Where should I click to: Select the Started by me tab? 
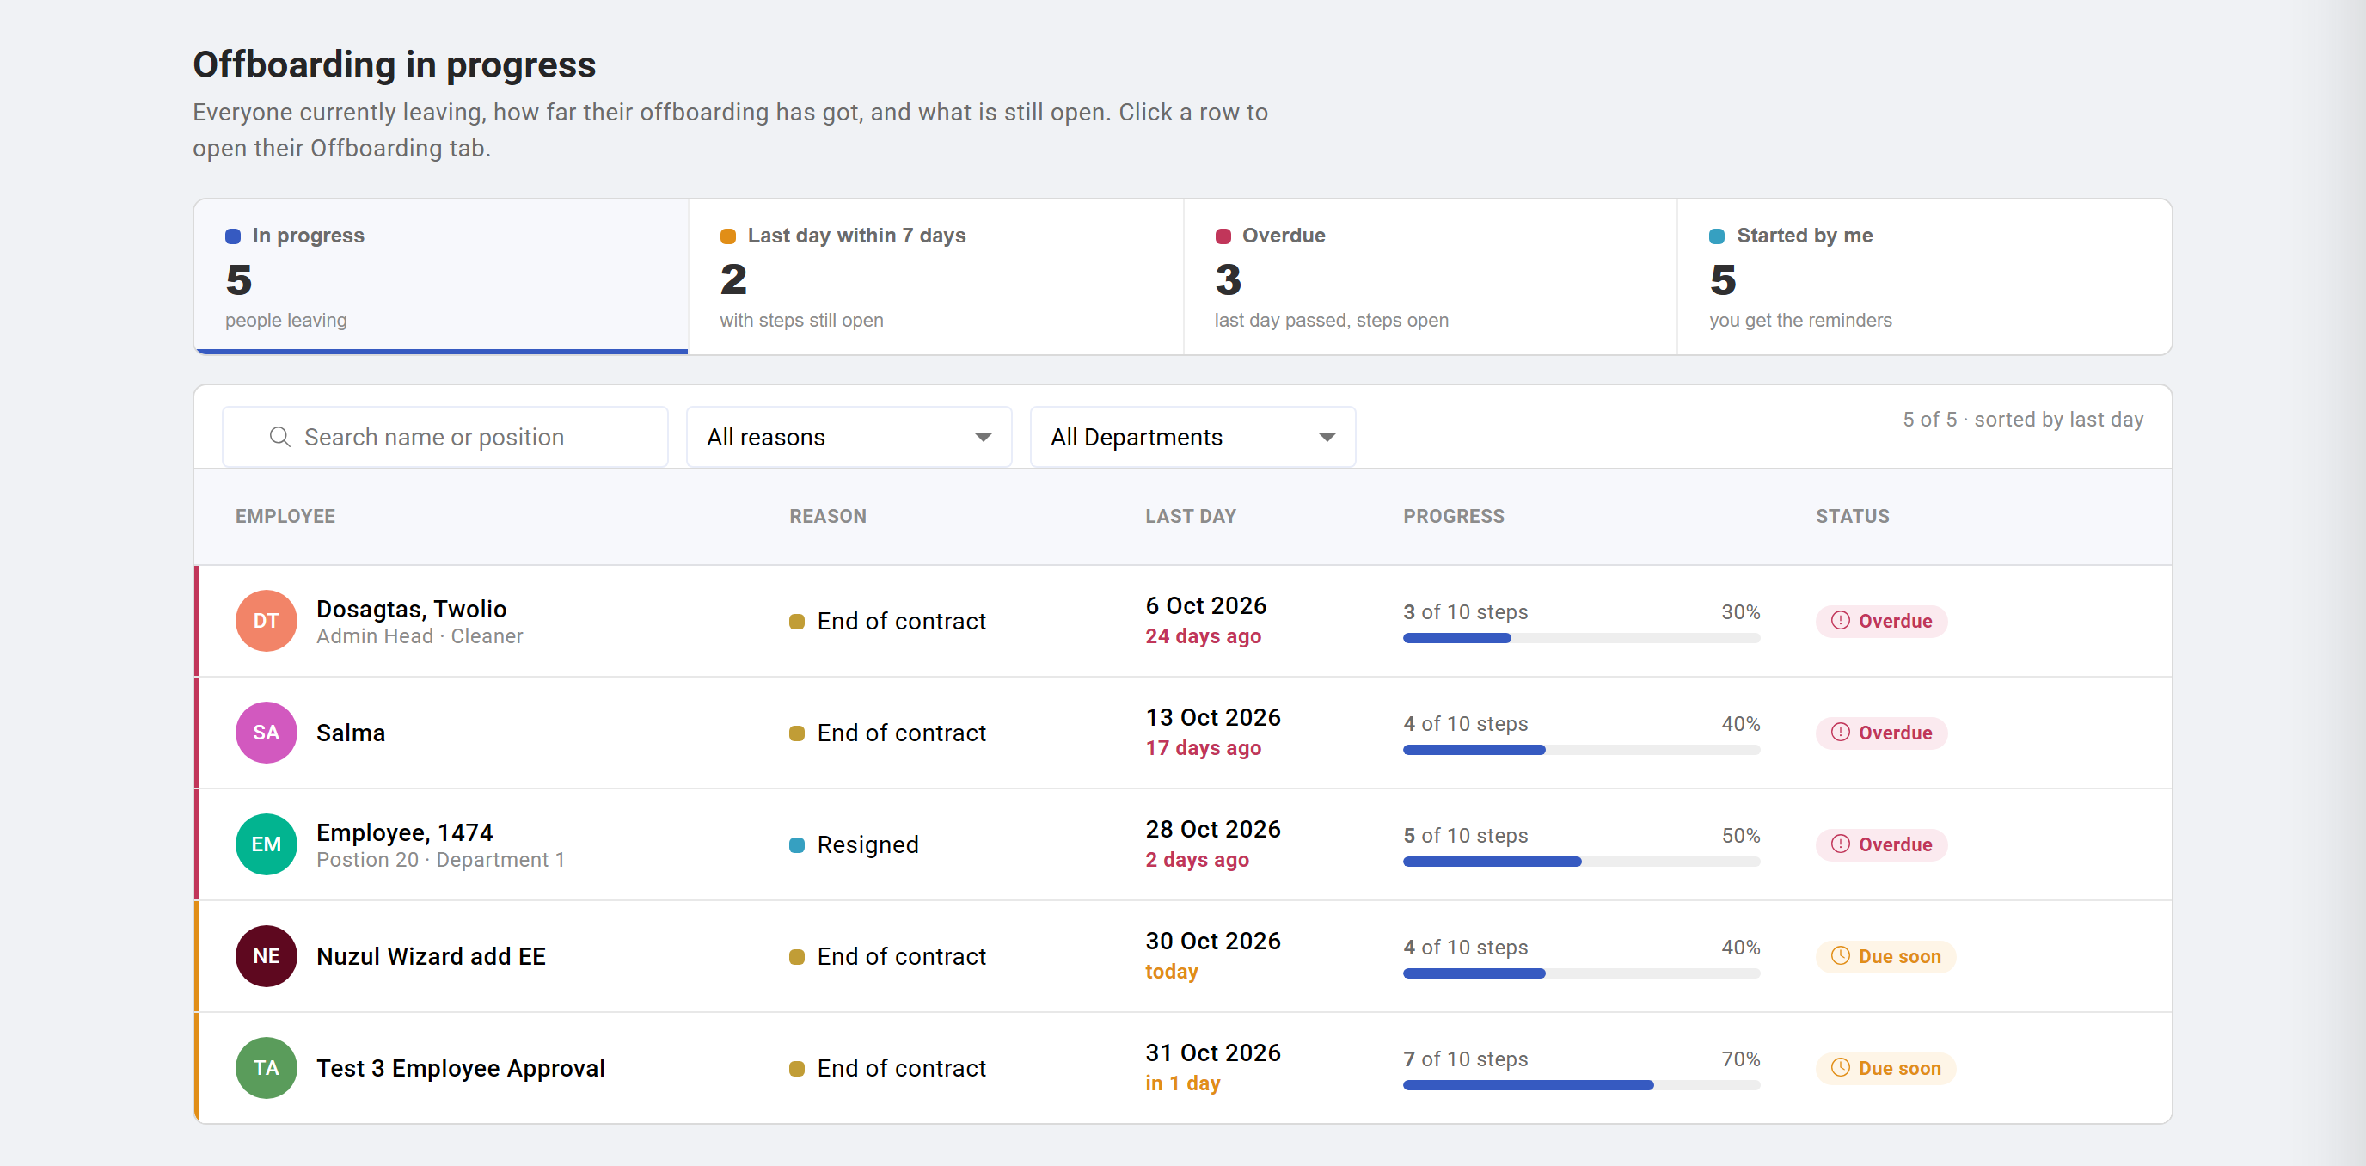click(x=1924, y=277)
